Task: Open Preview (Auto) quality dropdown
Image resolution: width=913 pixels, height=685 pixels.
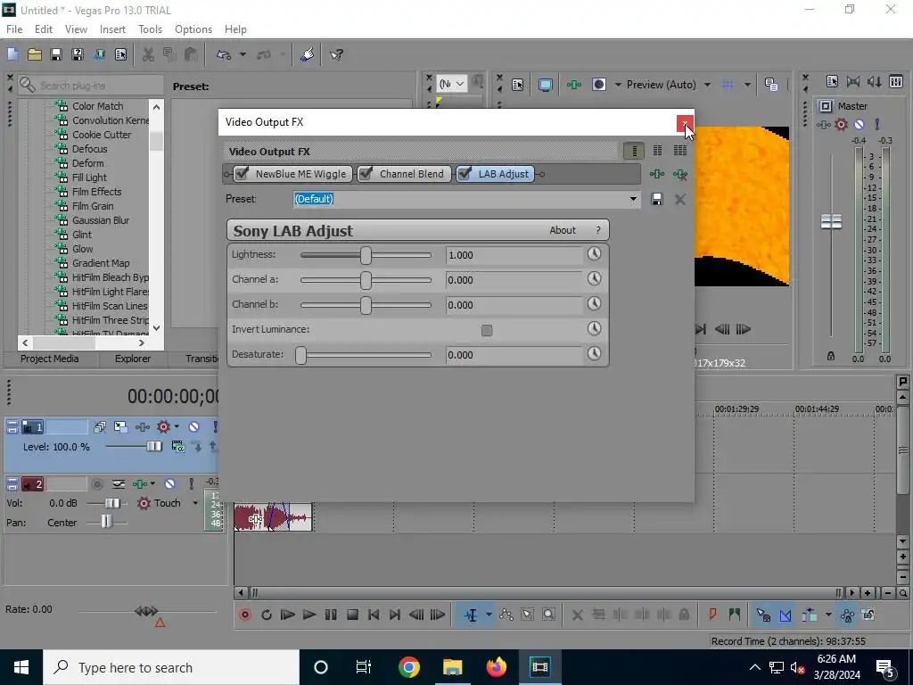Action: (707, 85)
